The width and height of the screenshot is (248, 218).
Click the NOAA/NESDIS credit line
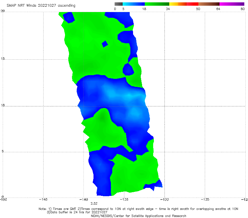138,216
